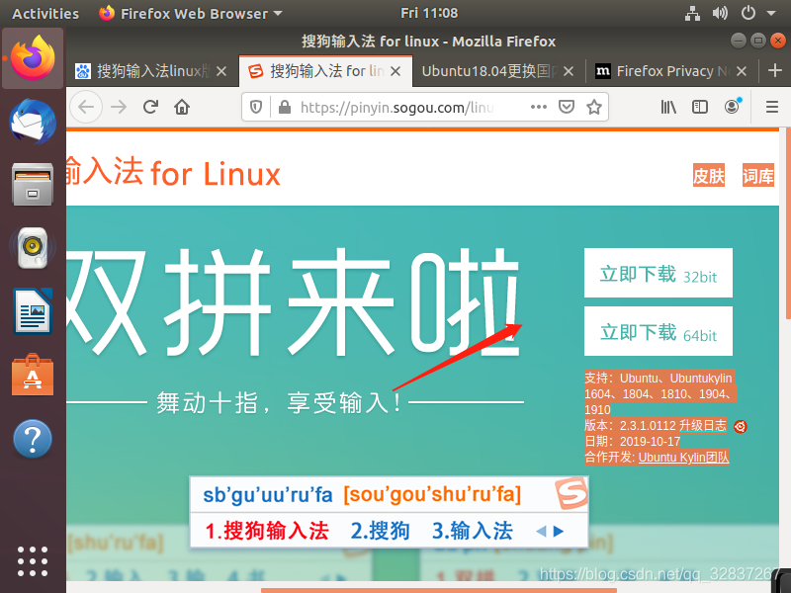
Task: Click the page vertical scrollbar
Action: 787,224
